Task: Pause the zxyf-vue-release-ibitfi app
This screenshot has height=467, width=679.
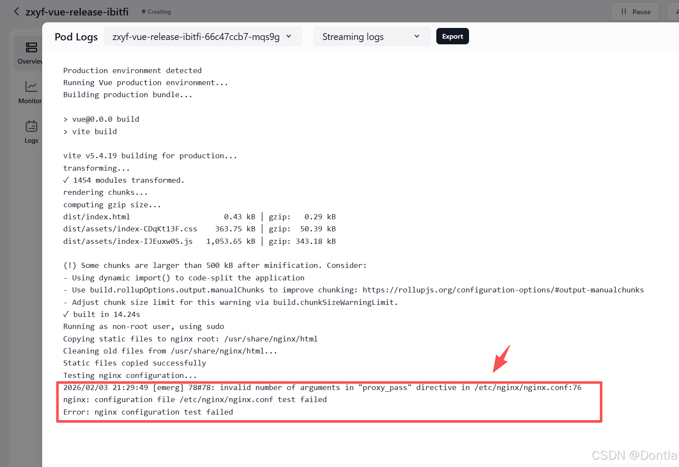Action: coord(635,12)
